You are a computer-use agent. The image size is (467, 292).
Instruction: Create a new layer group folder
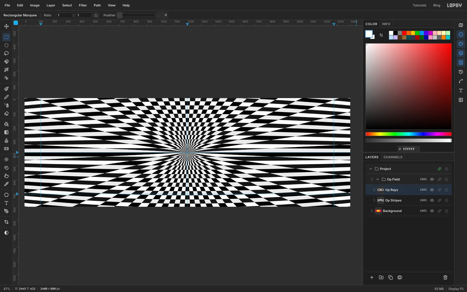point(381,277)
